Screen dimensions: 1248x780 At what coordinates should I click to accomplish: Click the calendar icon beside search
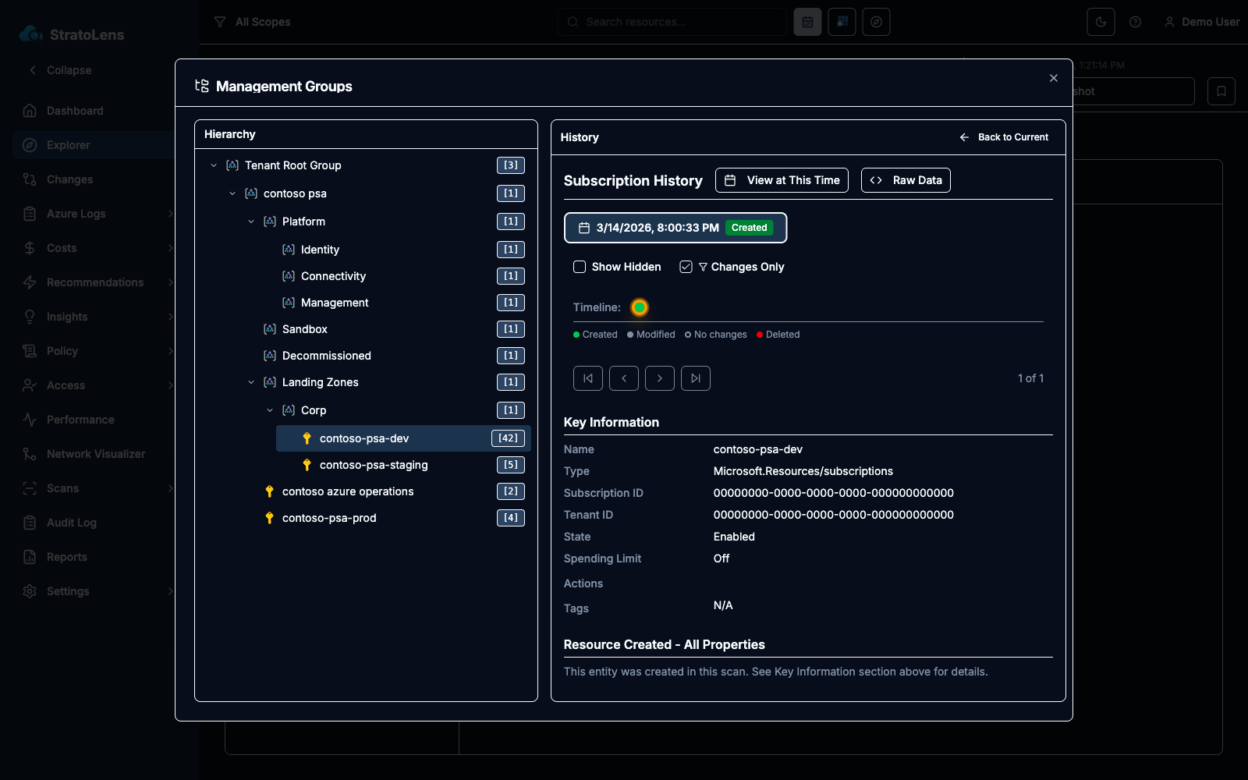tap(807, 22)
